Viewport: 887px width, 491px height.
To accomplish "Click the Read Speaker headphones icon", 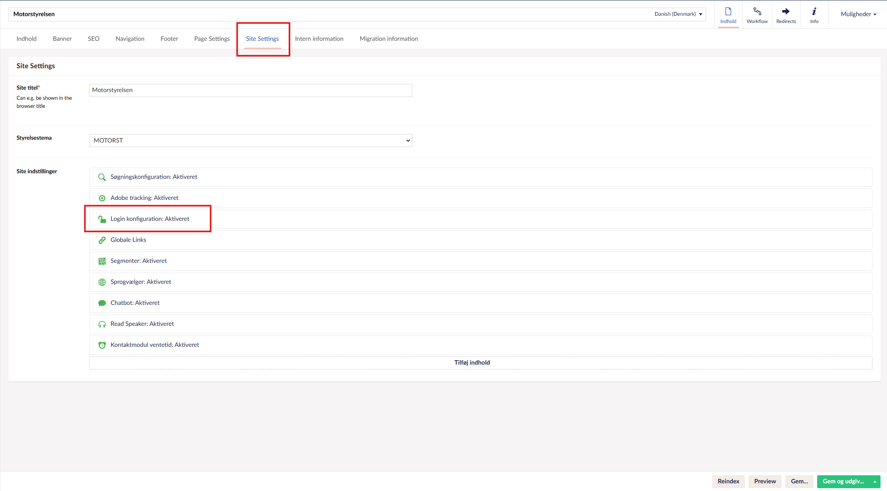I will tap(102, 324).
